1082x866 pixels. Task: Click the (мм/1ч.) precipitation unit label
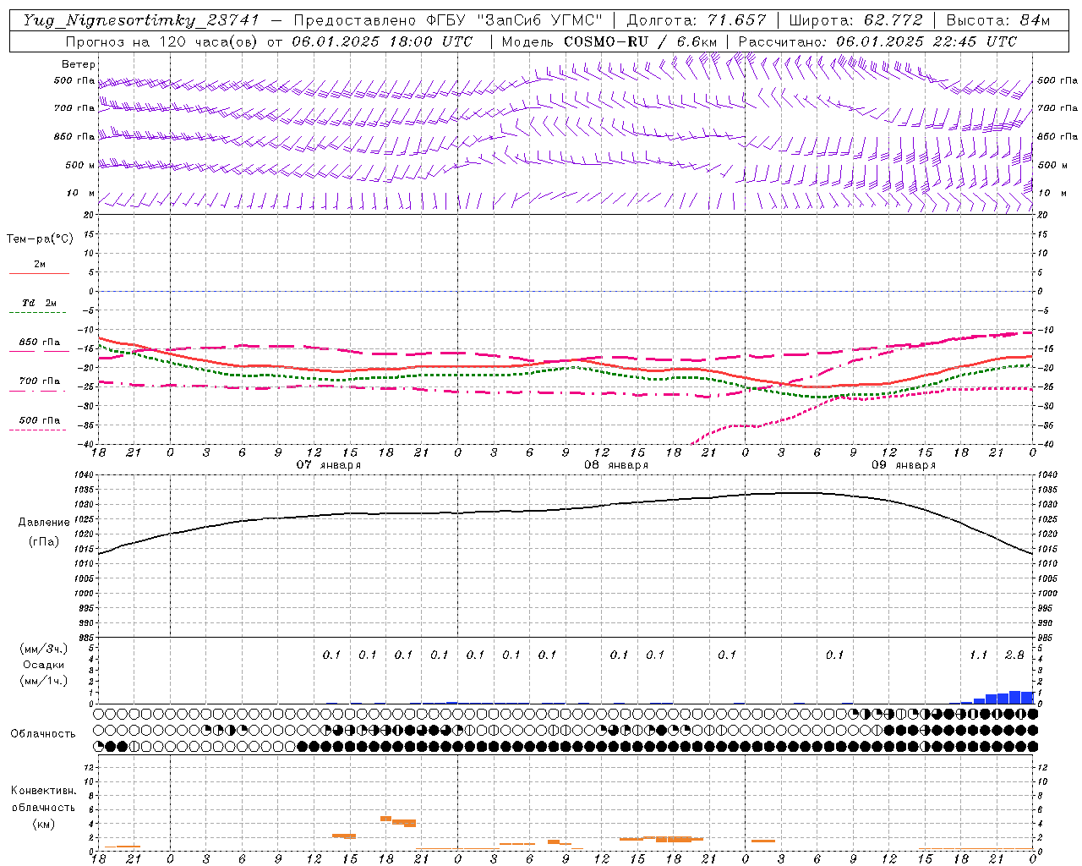coord(43,681)
